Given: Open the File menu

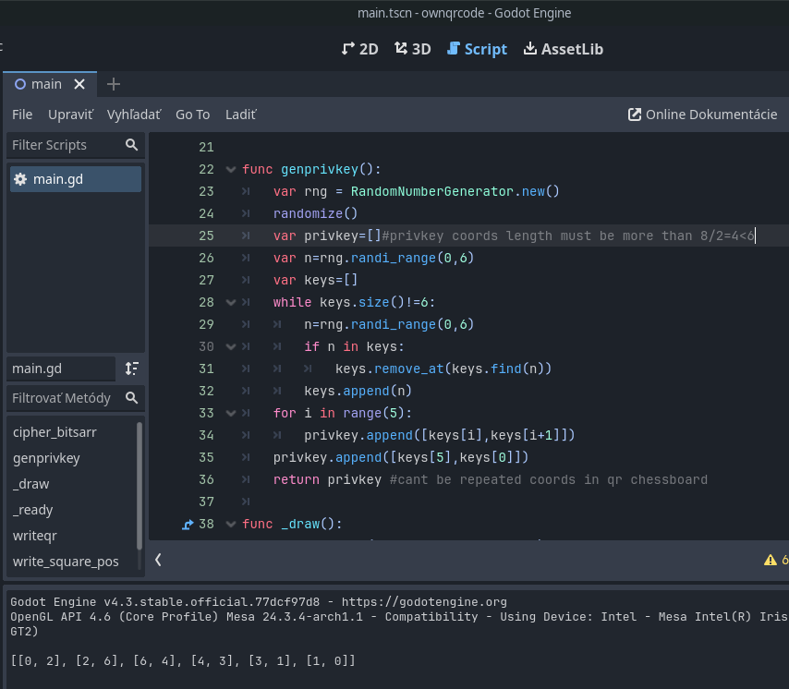Looking at the screenshot, I should tap(22, 115).
